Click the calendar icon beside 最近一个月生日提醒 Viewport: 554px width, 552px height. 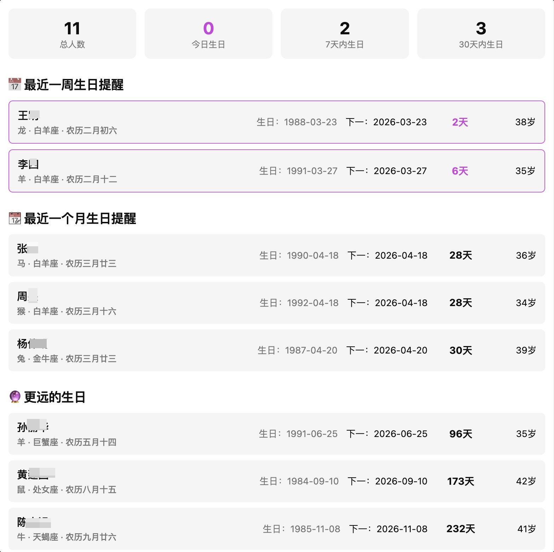coord(15,218)
